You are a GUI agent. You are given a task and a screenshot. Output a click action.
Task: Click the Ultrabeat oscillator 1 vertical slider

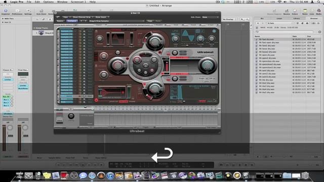pyautogui.click(x=108, y=38)
